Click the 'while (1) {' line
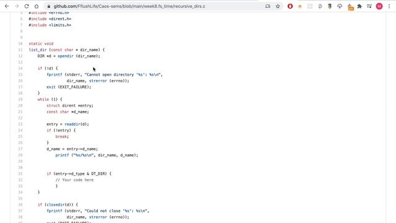This screenshot has height=223, width=396. point(49,99)
